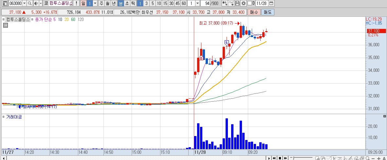This screenshot has width=387, height=160.
Task: Click the stop playback square button
Action: 280,158
